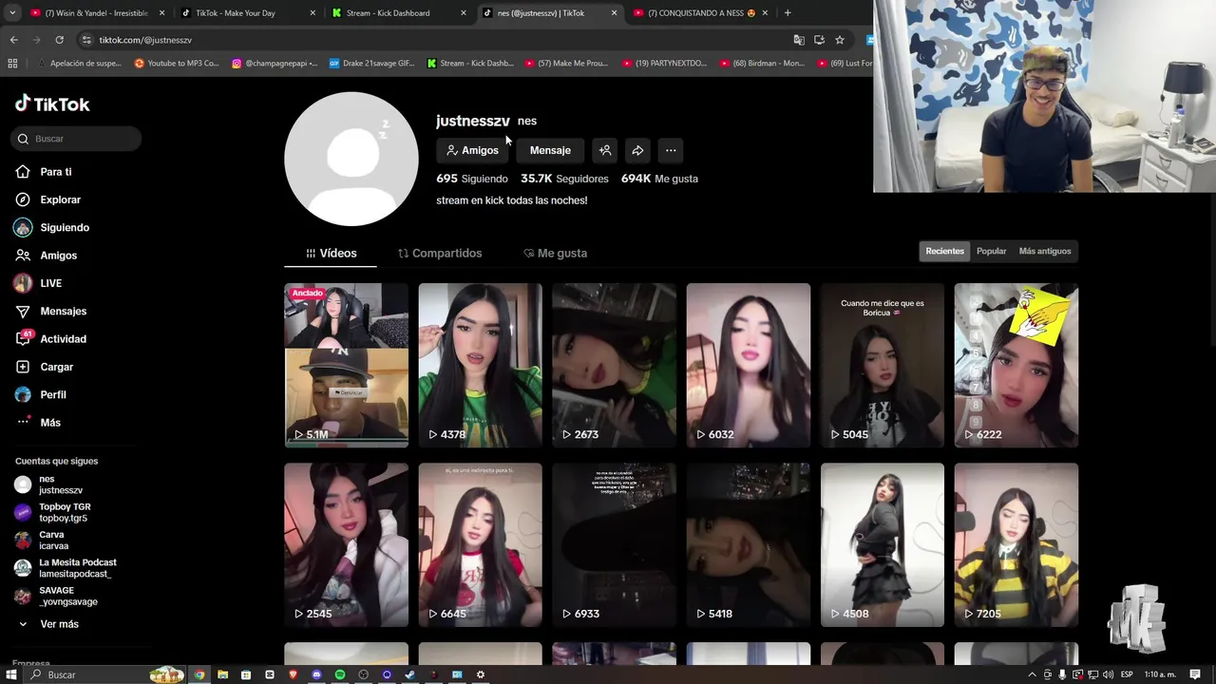1216x684 pixels.
Task: Open the apps grid in bookmarks bar
Action: [12, 64]
